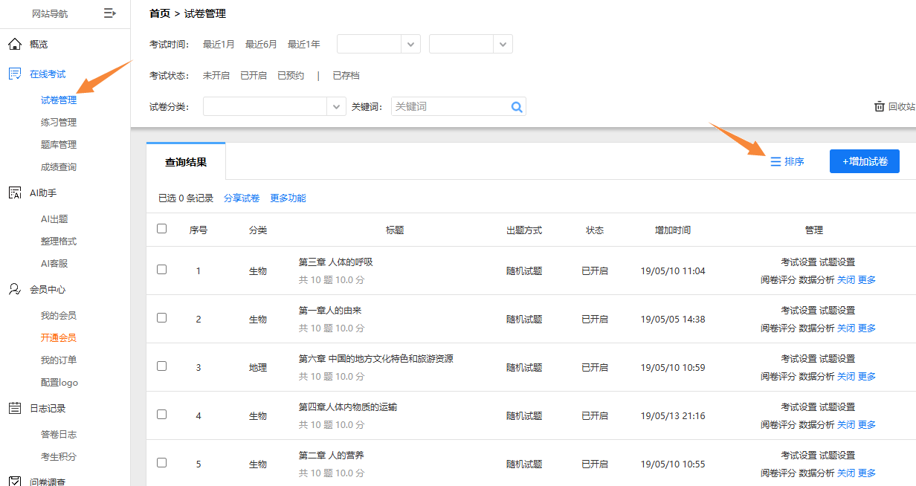Open 更多 menu for 第六章 地理 exam
The height and width of the screenshot is (486, 916).
tap(867, 377)
